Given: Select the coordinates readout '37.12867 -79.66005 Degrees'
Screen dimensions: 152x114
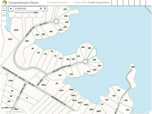Looking at the screenshot, I should coord(15,112).
